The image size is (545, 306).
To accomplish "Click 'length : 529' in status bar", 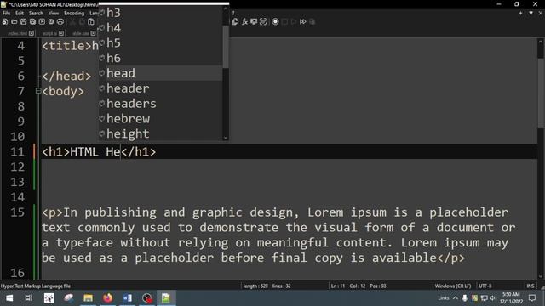I will click(x=255, y=286).
